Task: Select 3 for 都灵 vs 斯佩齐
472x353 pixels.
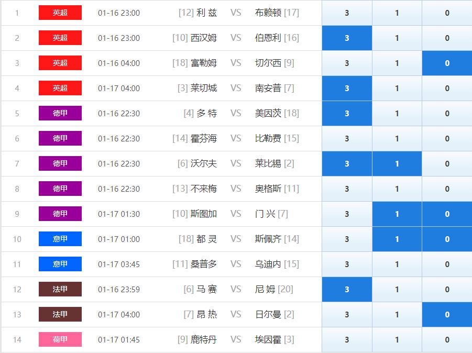Action: 347,239
